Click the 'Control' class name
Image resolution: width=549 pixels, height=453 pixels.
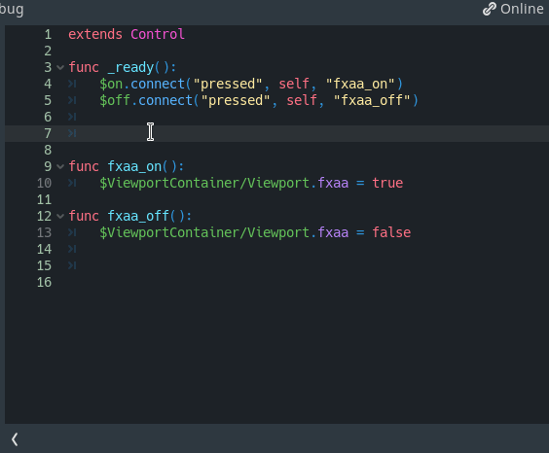pyautogui.click(x=158, y=34)
